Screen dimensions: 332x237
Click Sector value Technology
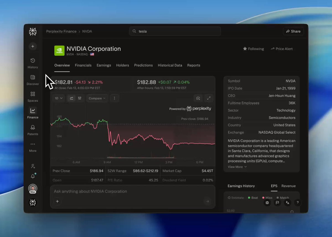286,110
